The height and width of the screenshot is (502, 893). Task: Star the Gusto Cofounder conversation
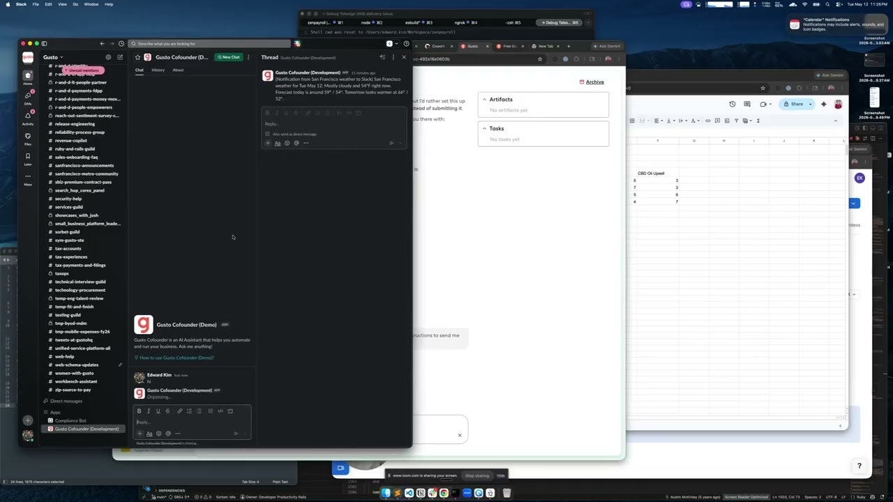coord(137,57)
